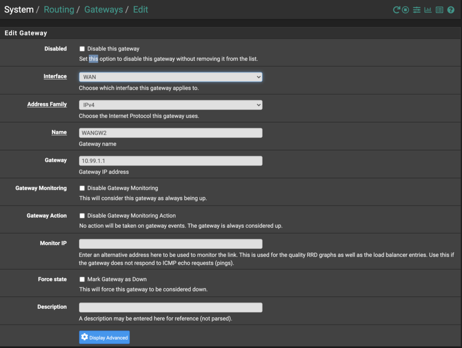The width and height of the screenshot is (462, 348).
Task: Toggle Mark Gateway as Down checkbox
Action: coord(82,279)
